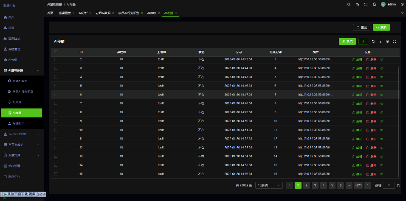Click the table vertical scrollbar
This screenshot has width=406, height=201.
pos(398,119)
